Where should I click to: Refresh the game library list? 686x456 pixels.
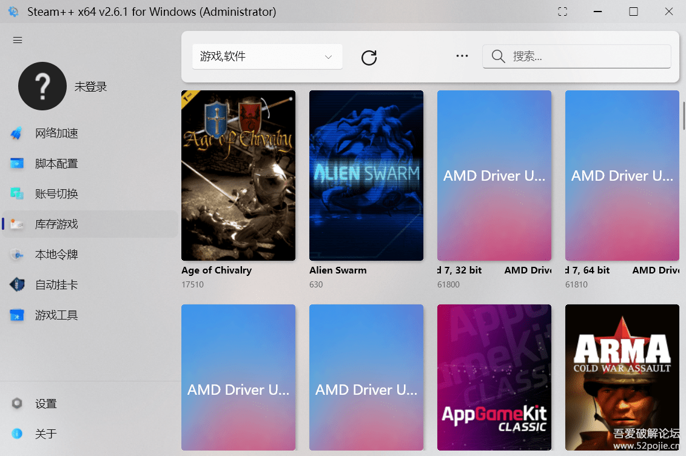point(369,57)
